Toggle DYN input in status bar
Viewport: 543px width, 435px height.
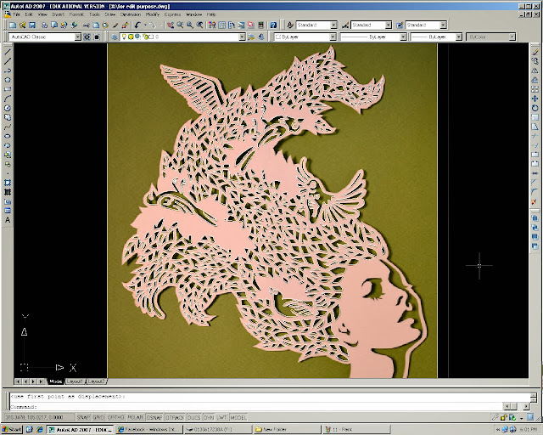click(x=209, y=417)
